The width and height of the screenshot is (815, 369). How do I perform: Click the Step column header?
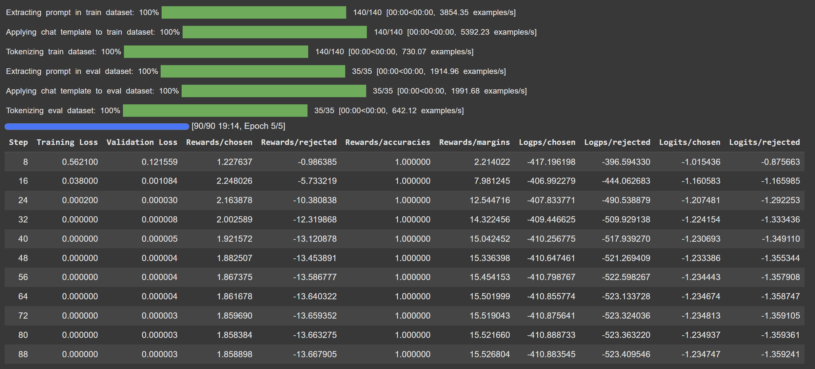pyautogui.click(x=18, y=142)
